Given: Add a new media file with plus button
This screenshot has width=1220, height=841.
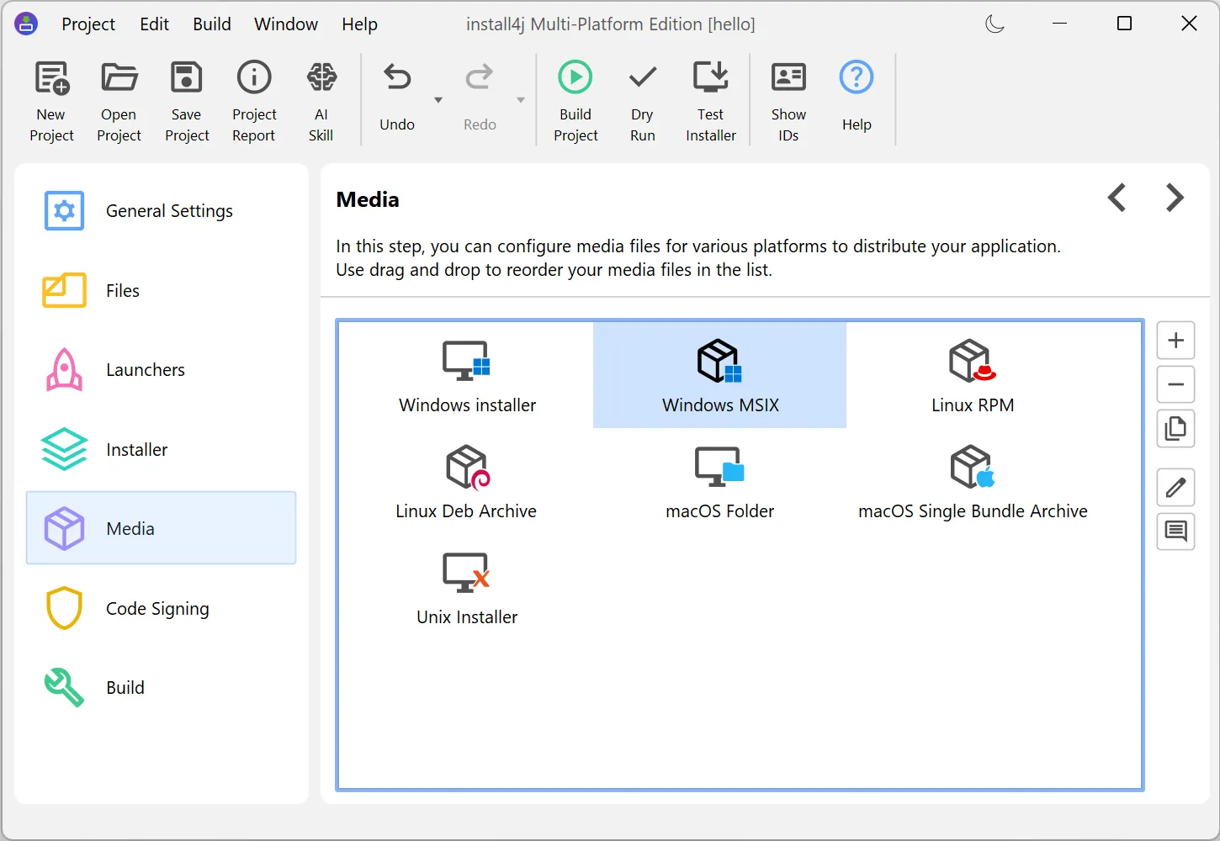Looking at the screenshot, I should (1175, 341).
